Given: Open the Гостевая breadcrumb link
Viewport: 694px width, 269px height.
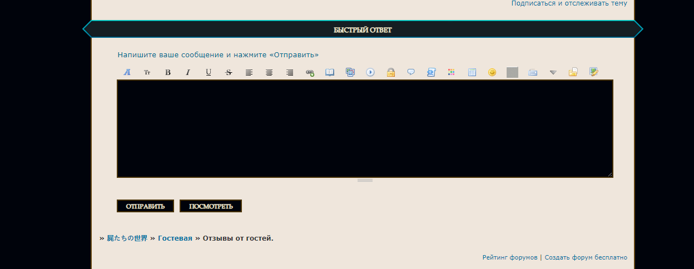Looking at the screenshot, I should [175, 238].
